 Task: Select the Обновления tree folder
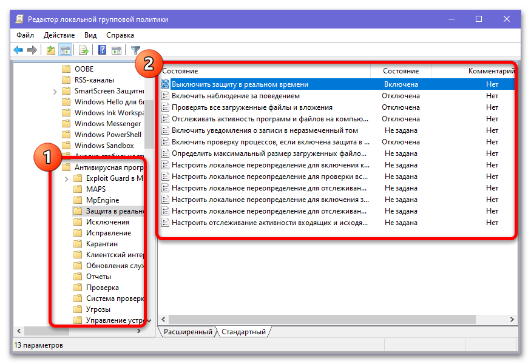pos(109,266)
